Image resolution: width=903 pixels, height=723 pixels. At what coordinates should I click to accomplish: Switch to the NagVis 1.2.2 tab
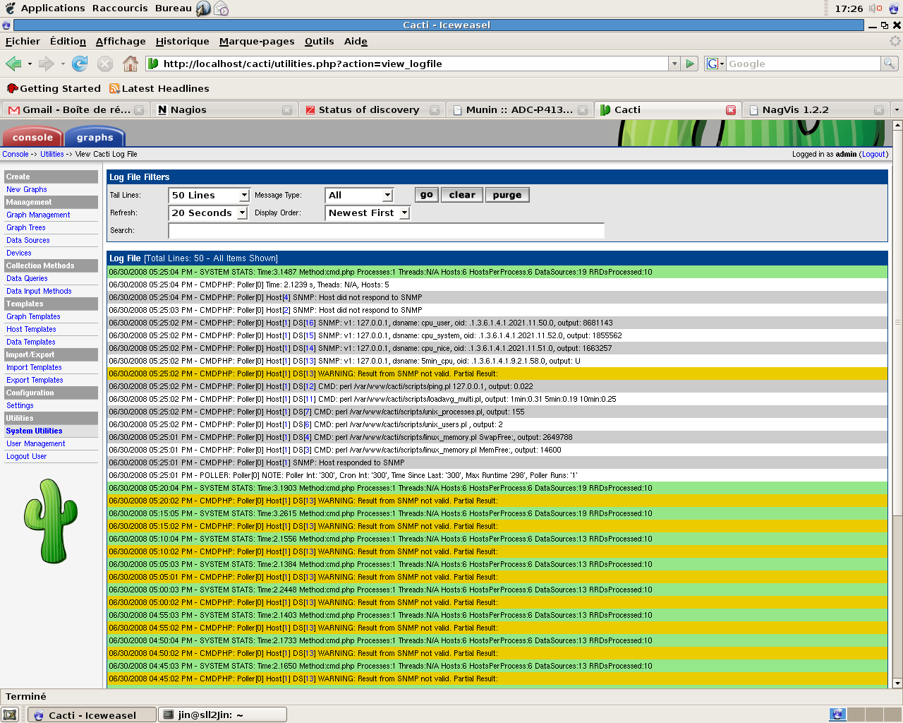[x=816, y=110]
